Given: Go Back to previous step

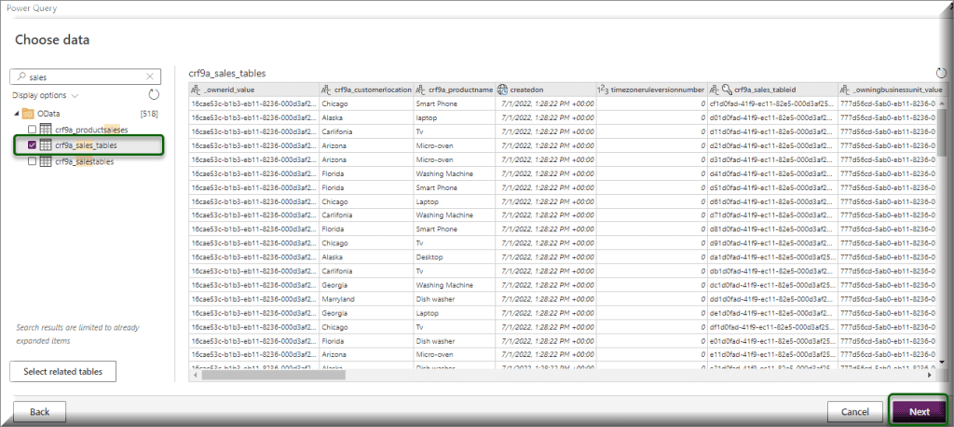Looking at the screenshot, I should coord(39,412).
